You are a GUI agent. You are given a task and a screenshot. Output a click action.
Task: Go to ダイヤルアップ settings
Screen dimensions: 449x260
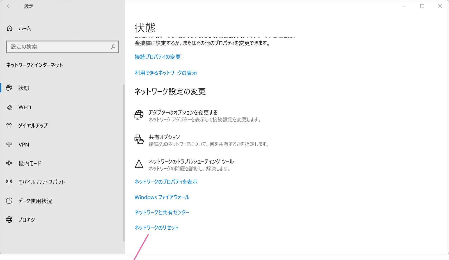click(x=33, y=126)
